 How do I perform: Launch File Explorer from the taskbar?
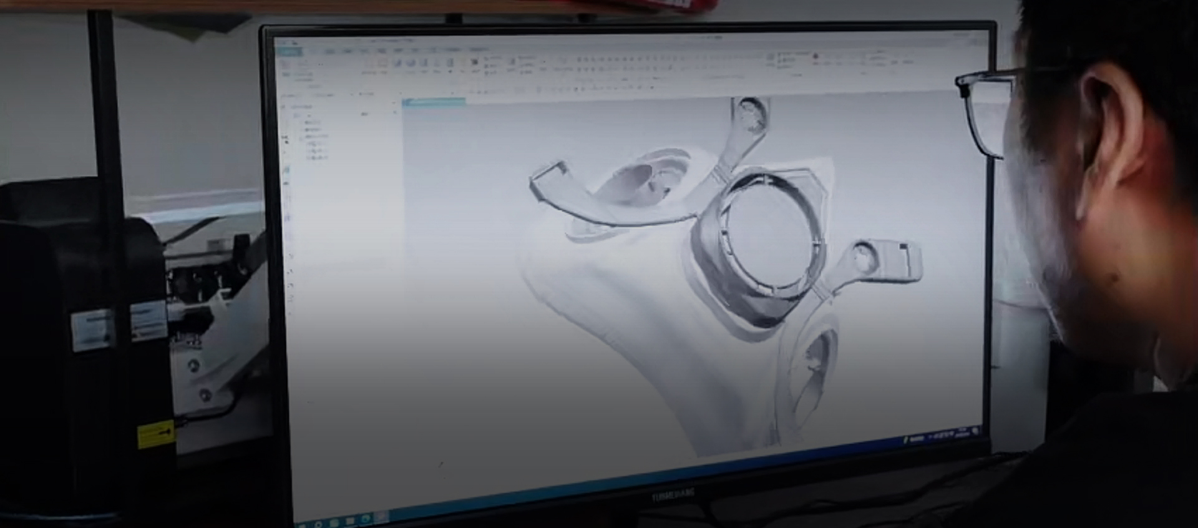click(x=350, y=520)
